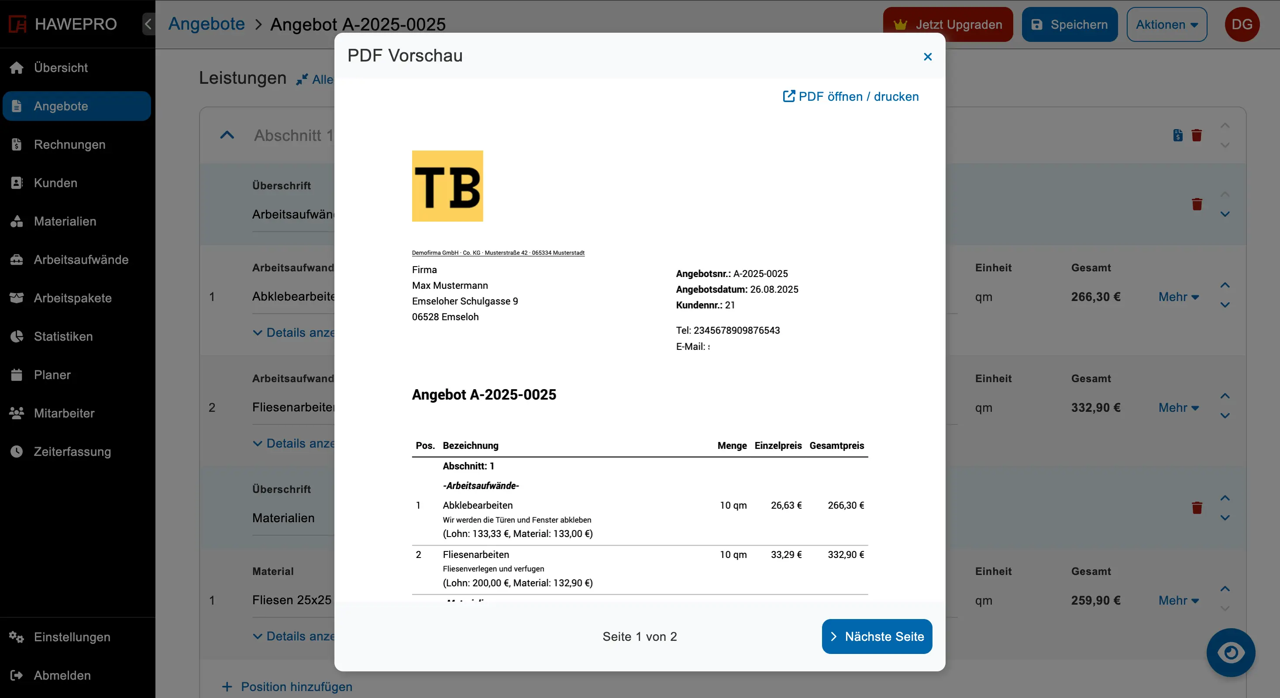1280x698 pixels.
Task: Click the sign-out icon beside Abmelden
Action: tap(17, 675)
